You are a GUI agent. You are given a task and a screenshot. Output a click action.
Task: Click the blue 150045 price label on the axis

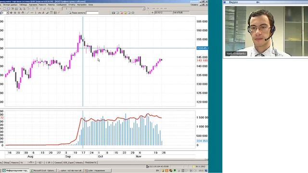(202, 48)
